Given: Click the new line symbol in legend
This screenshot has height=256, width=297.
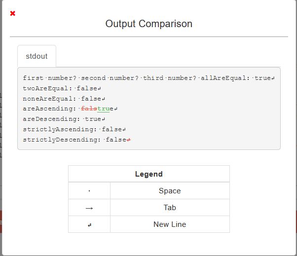Looking at the screenshot, I should coord(89,224).
